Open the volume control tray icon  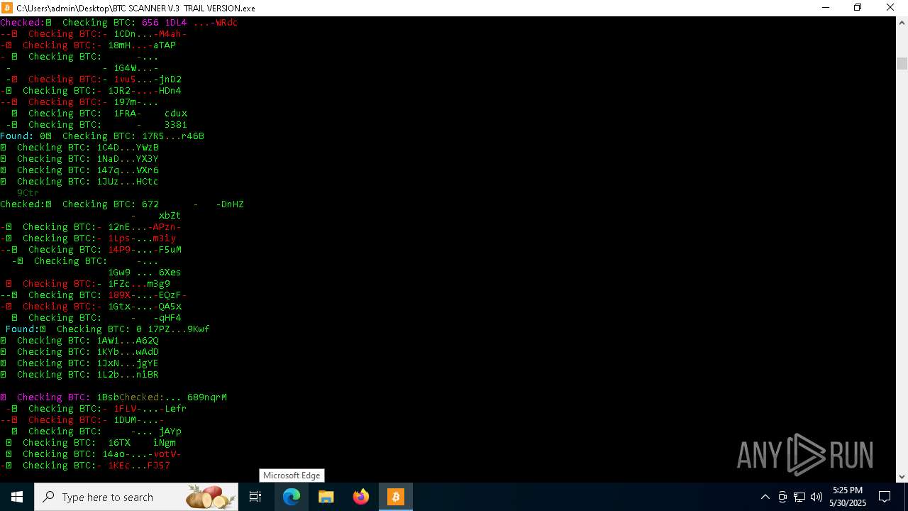coord(816,497)
